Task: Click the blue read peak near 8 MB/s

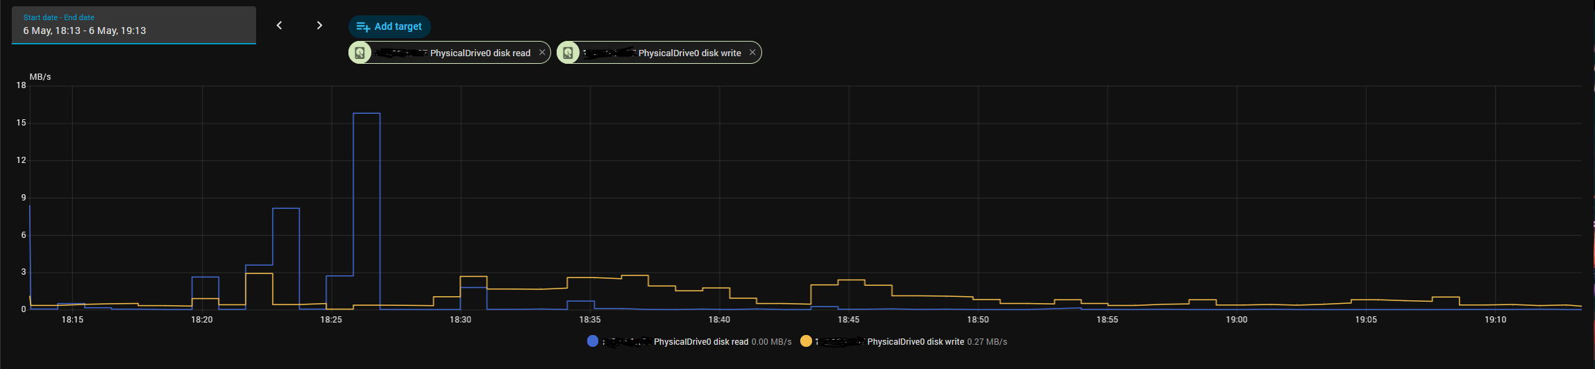Action: [286, 208]
